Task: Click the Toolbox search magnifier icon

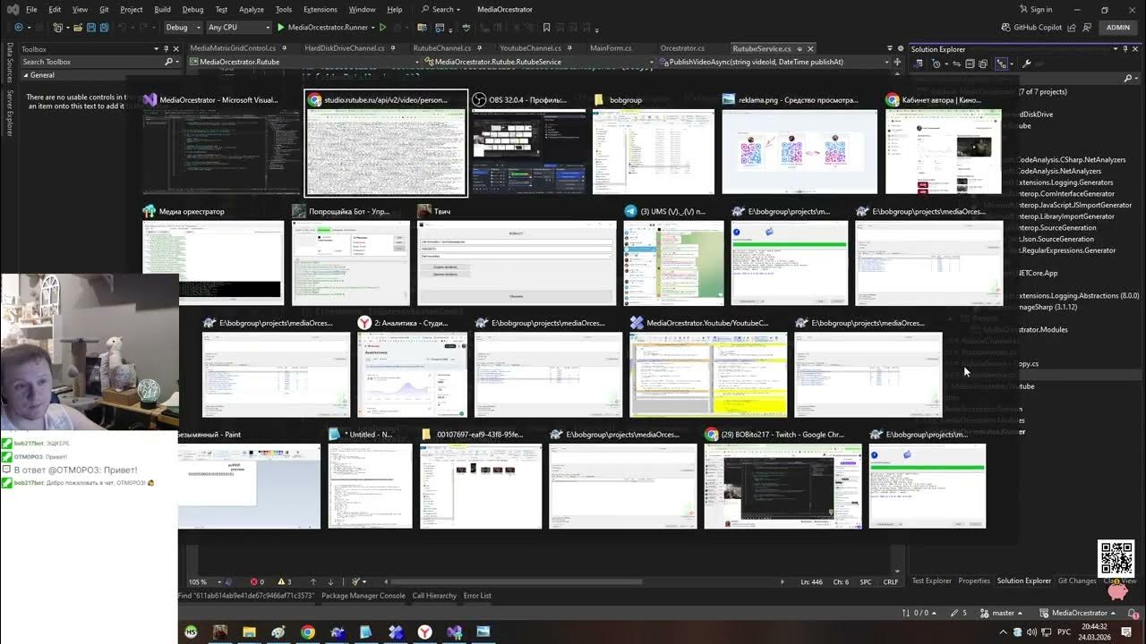Action: tap(168, 62)
